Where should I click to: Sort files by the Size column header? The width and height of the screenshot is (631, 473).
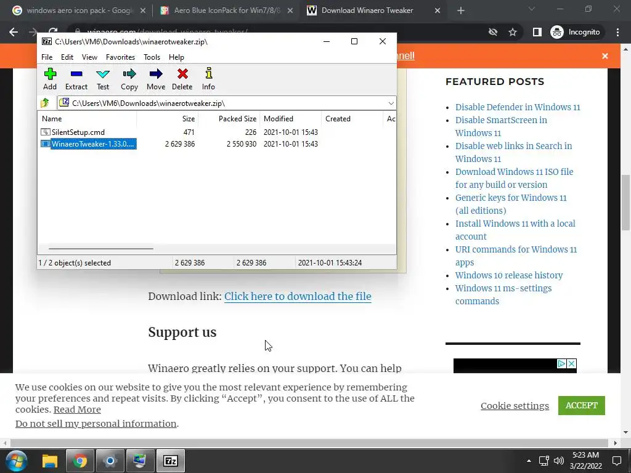tap(168, 119)
